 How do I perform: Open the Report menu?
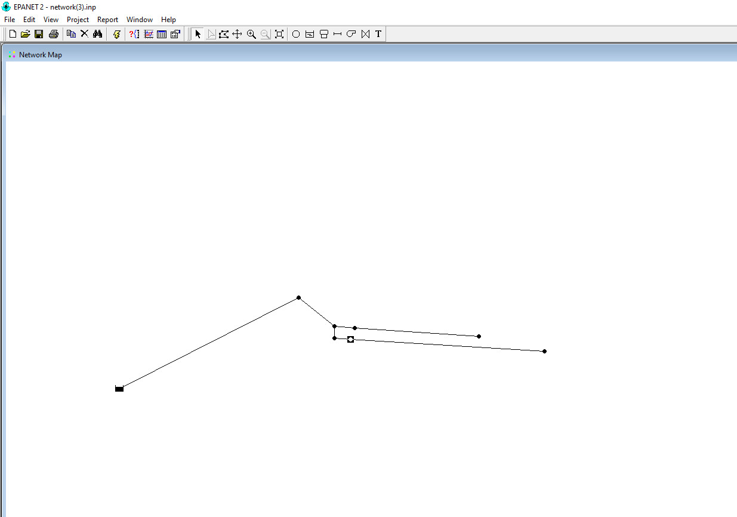[107, 20]
